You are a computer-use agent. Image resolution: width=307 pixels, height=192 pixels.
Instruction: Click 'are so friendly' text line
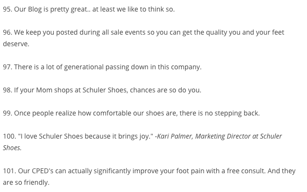[26, 182]
